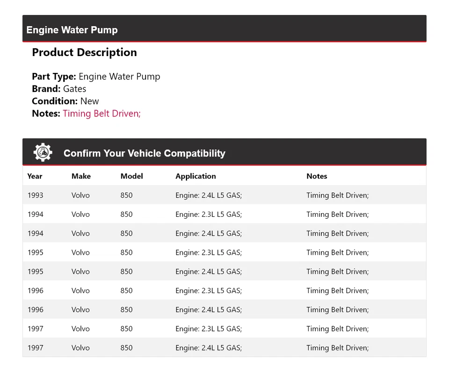
Task: Click the Part Type: Engine Water Pump line
Action: coord(96,77)
